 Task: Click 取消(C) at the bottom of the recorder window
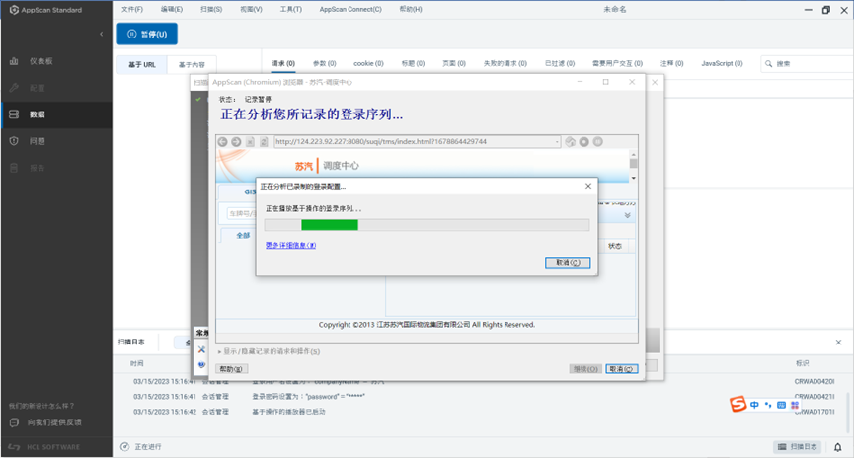point(621,369)
